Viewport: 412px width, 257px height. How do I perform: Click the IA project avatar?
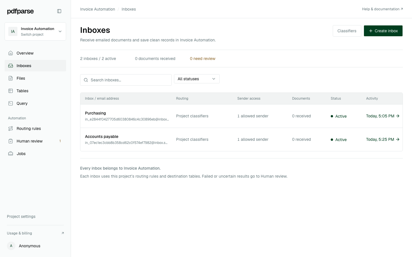pyautogui.click(x=13, y=31)
